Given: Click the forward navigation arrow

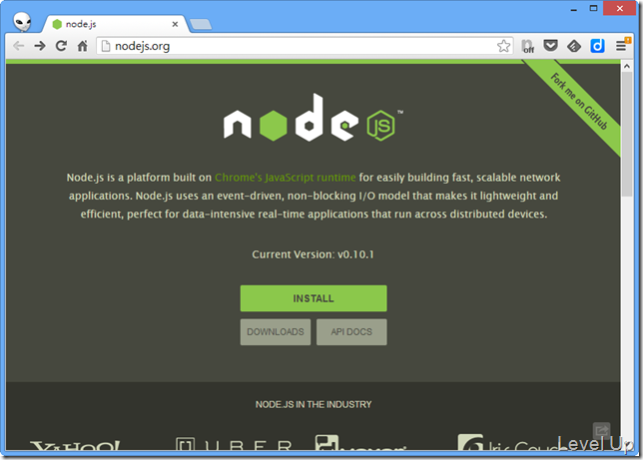Looking at the screenshot, I should [40, 46].
